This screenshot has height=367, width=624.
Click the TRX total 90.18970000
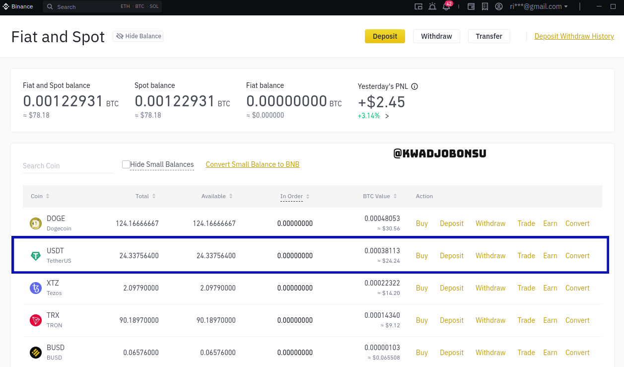pyautogui.click(x=139, y=320)
